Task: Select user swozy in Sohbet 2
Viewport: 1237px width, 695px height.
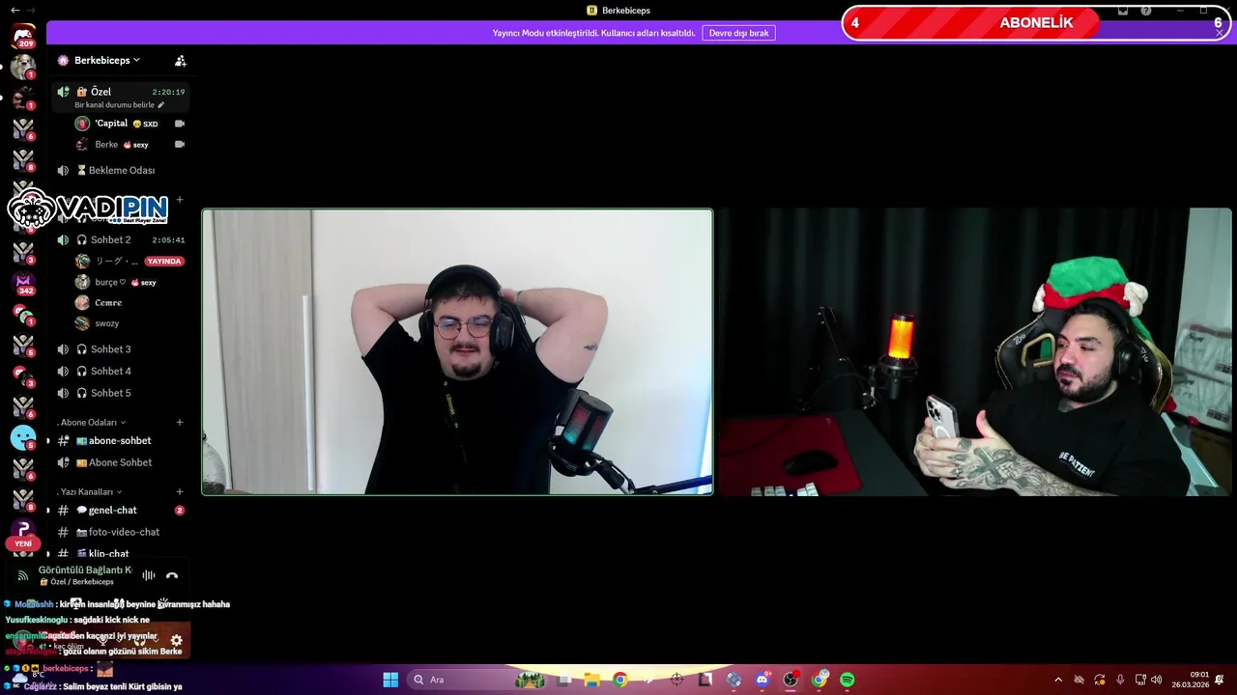Action: [x=107, y=323]
